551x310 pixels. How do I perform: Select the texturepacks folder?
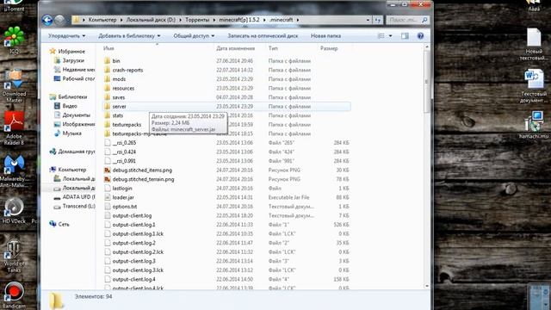tap(127, 125)
